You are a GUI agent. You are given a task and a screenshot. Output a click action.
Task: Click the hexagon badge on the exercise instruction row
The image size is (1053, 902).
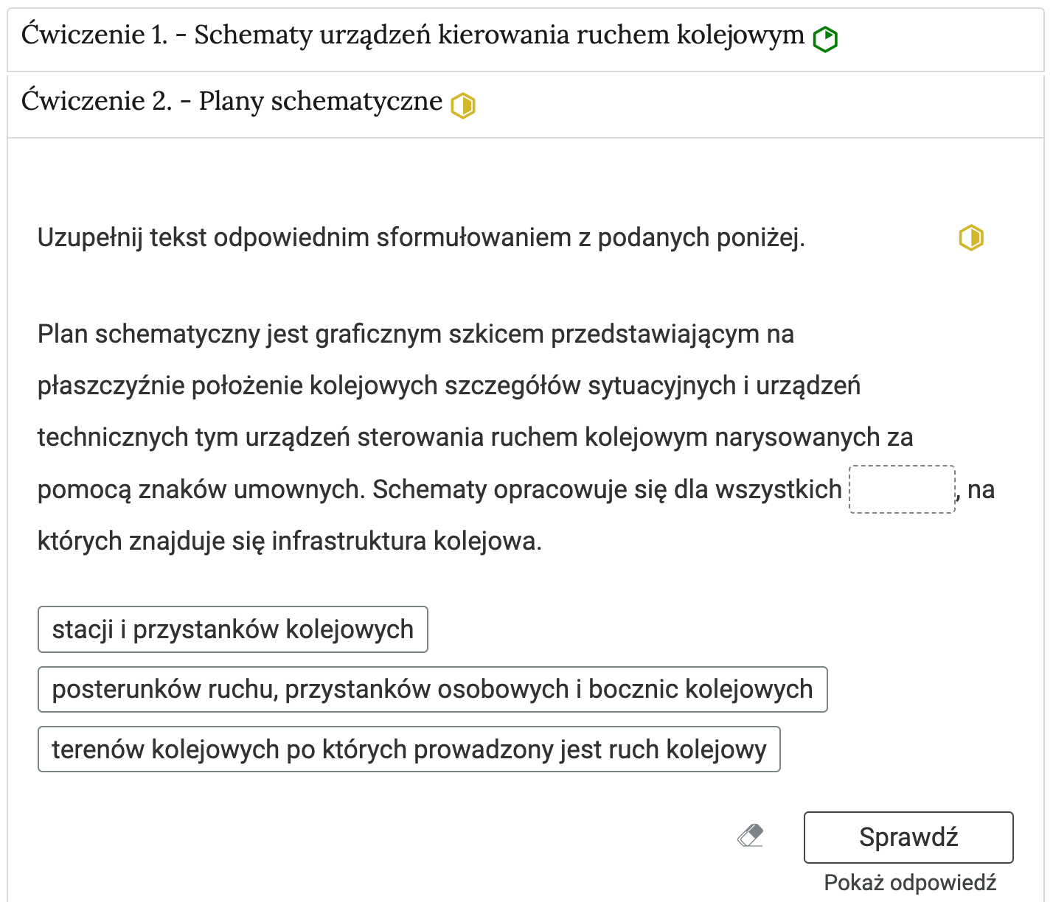(x=971, y=237)
